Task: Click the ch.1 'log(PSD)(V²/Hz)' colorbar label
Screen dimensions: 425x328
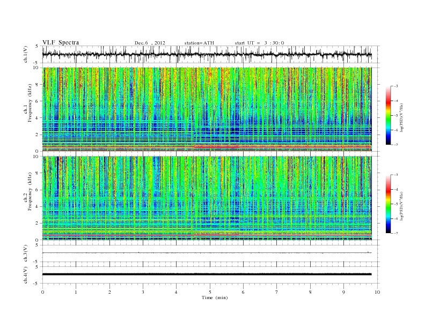Action: tap(402, 117)
